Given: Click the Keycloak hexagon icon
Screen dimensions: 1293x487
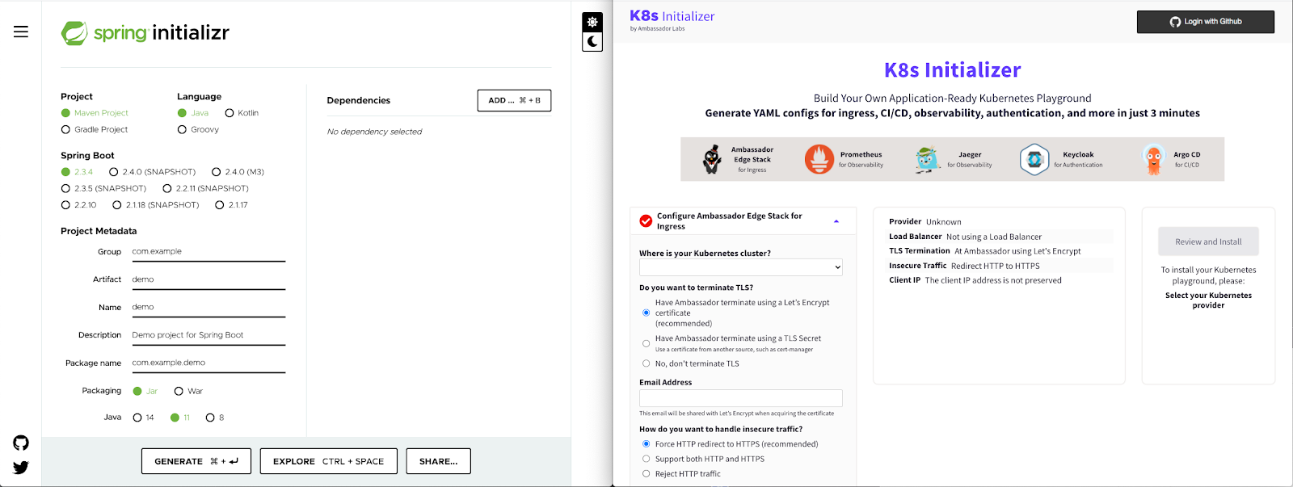Looking at the screenshot, I should point(1034,159).
